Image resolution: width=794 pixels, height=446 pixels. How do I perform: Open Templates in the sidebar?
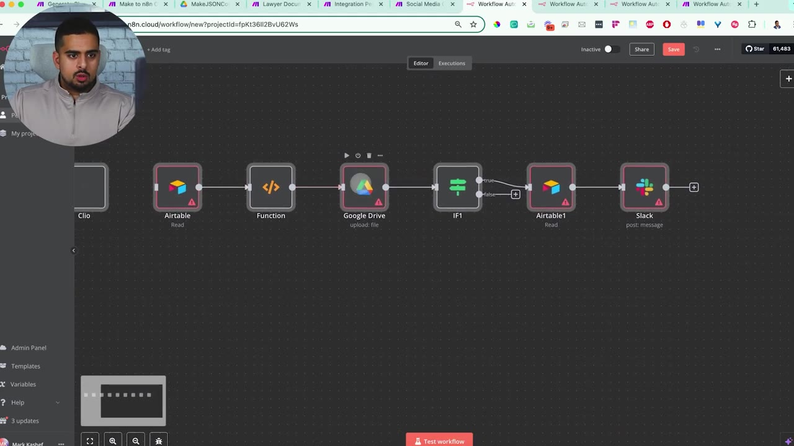pyautogui.click(x=25, y=366)
